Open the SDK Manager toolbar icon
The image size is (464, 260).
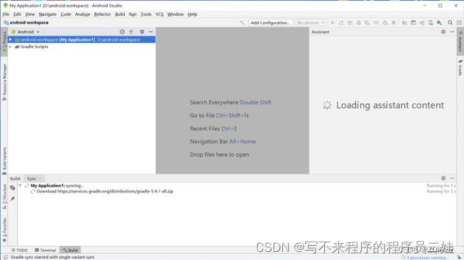coord(440,23)
